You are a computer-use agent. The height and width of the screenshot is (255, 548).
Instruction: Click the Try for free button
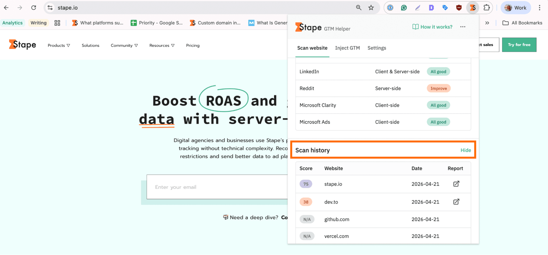tap(519, 45)
